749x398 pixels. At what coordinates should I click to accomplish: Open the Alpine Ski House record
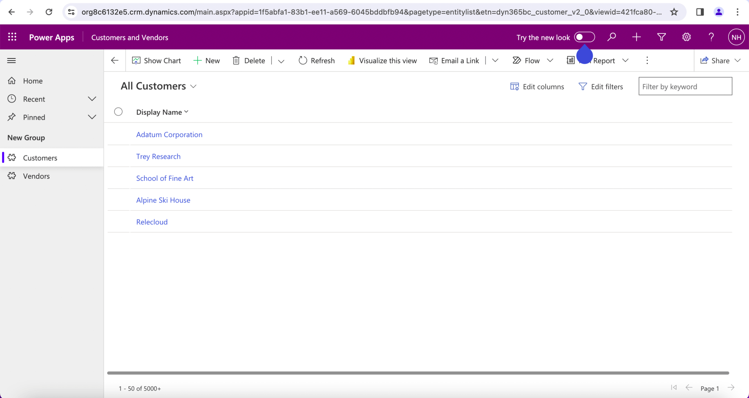[163, 200]
